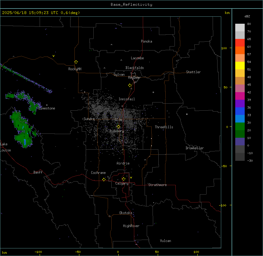Click the yellow diamond marker below Cochrane

[104, 179]
